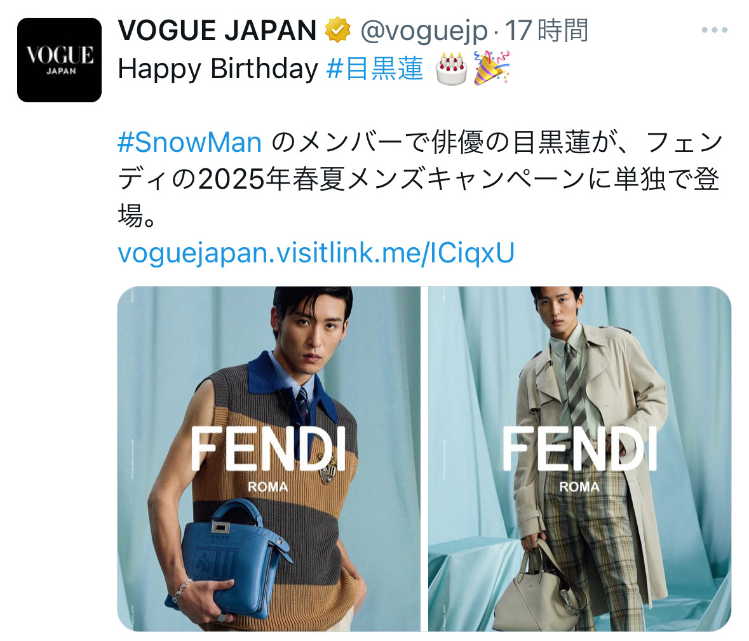The width and height of the screenshot is (749, 641).
Task: Click the blue handbag in left photo
Action: (228, 560)
